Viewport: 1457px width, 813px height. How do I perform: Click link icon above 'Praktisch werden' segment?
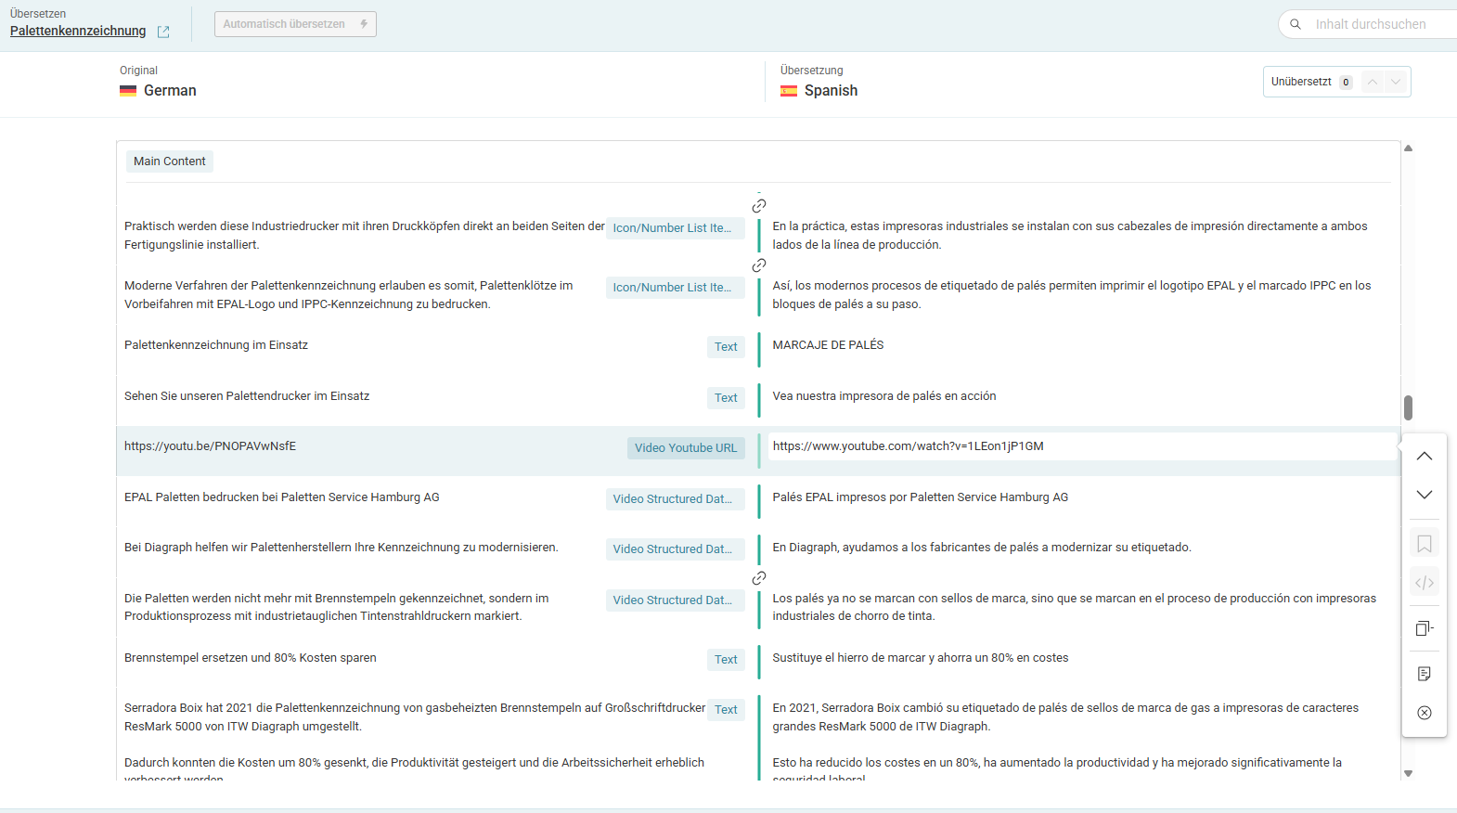pos(759,206)
